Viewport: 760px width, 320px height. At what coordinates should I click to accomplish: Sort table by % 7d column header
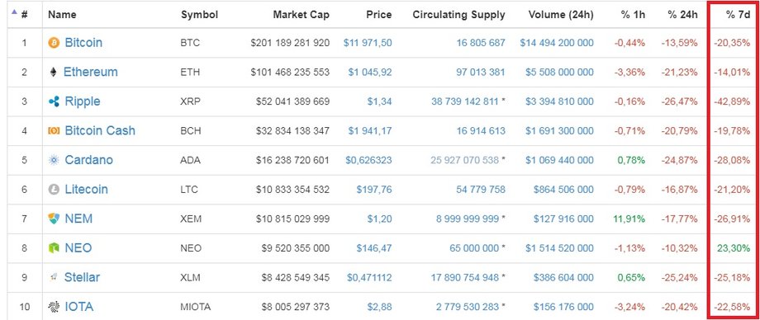tap(739, 15)
